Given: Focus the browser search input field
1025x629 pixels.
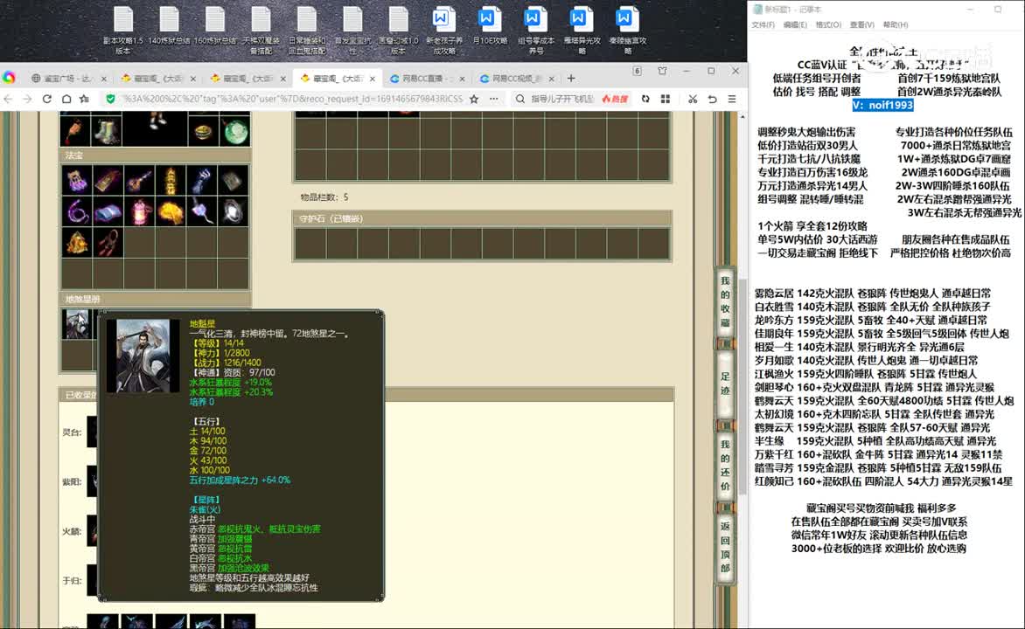Looking at the screenshot, I should point(562,99).
